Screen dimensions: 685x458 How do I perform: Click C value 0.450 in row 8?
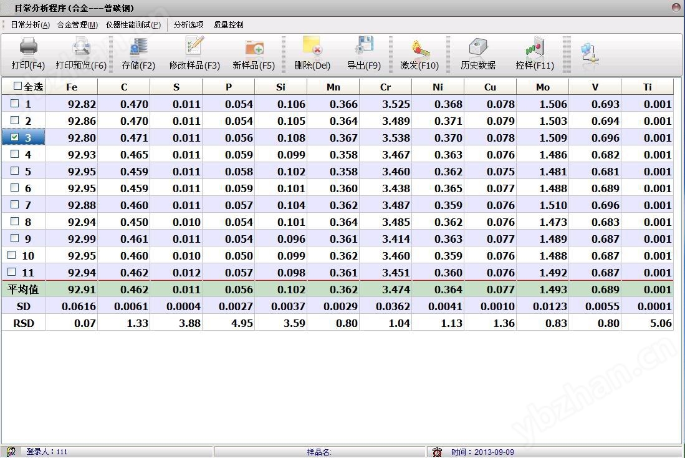134,222
